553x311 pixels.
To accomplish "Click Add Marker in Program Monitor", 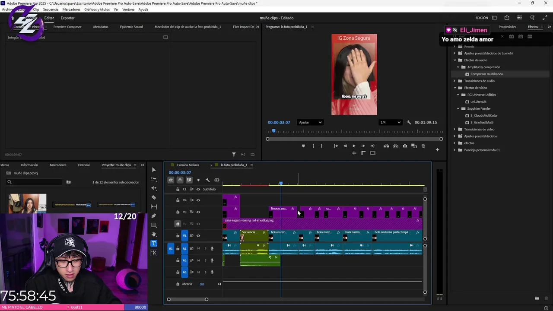I will pos(303,146).
